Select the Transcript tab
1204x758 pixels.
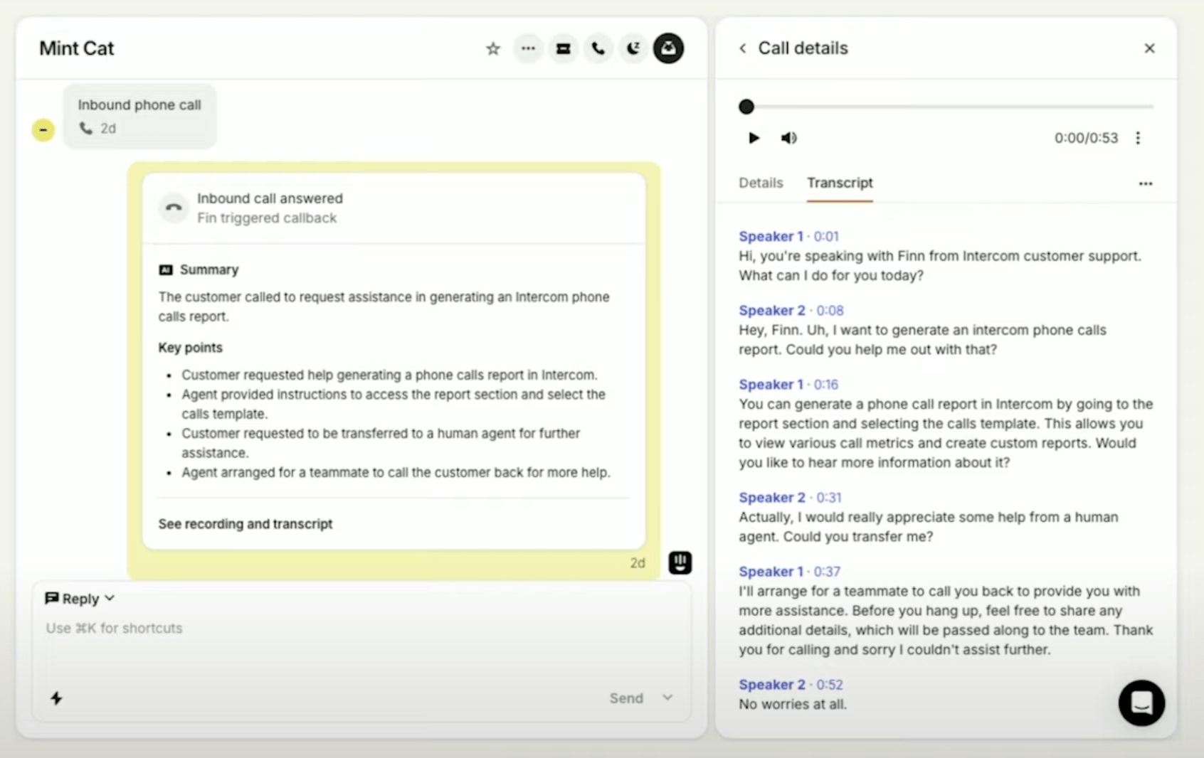point(840,183)
